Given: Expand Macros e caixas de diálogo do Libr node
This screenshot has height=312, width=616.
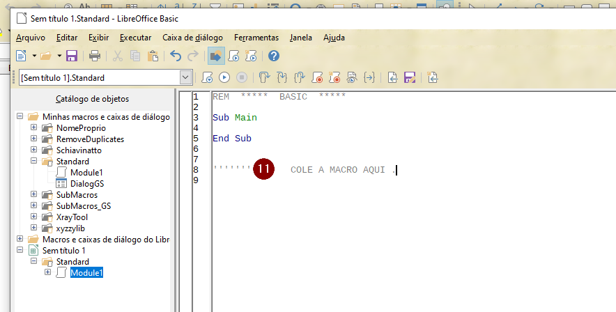Looking at the screenshot, I should pyautogui.click(x=20, y=239).
